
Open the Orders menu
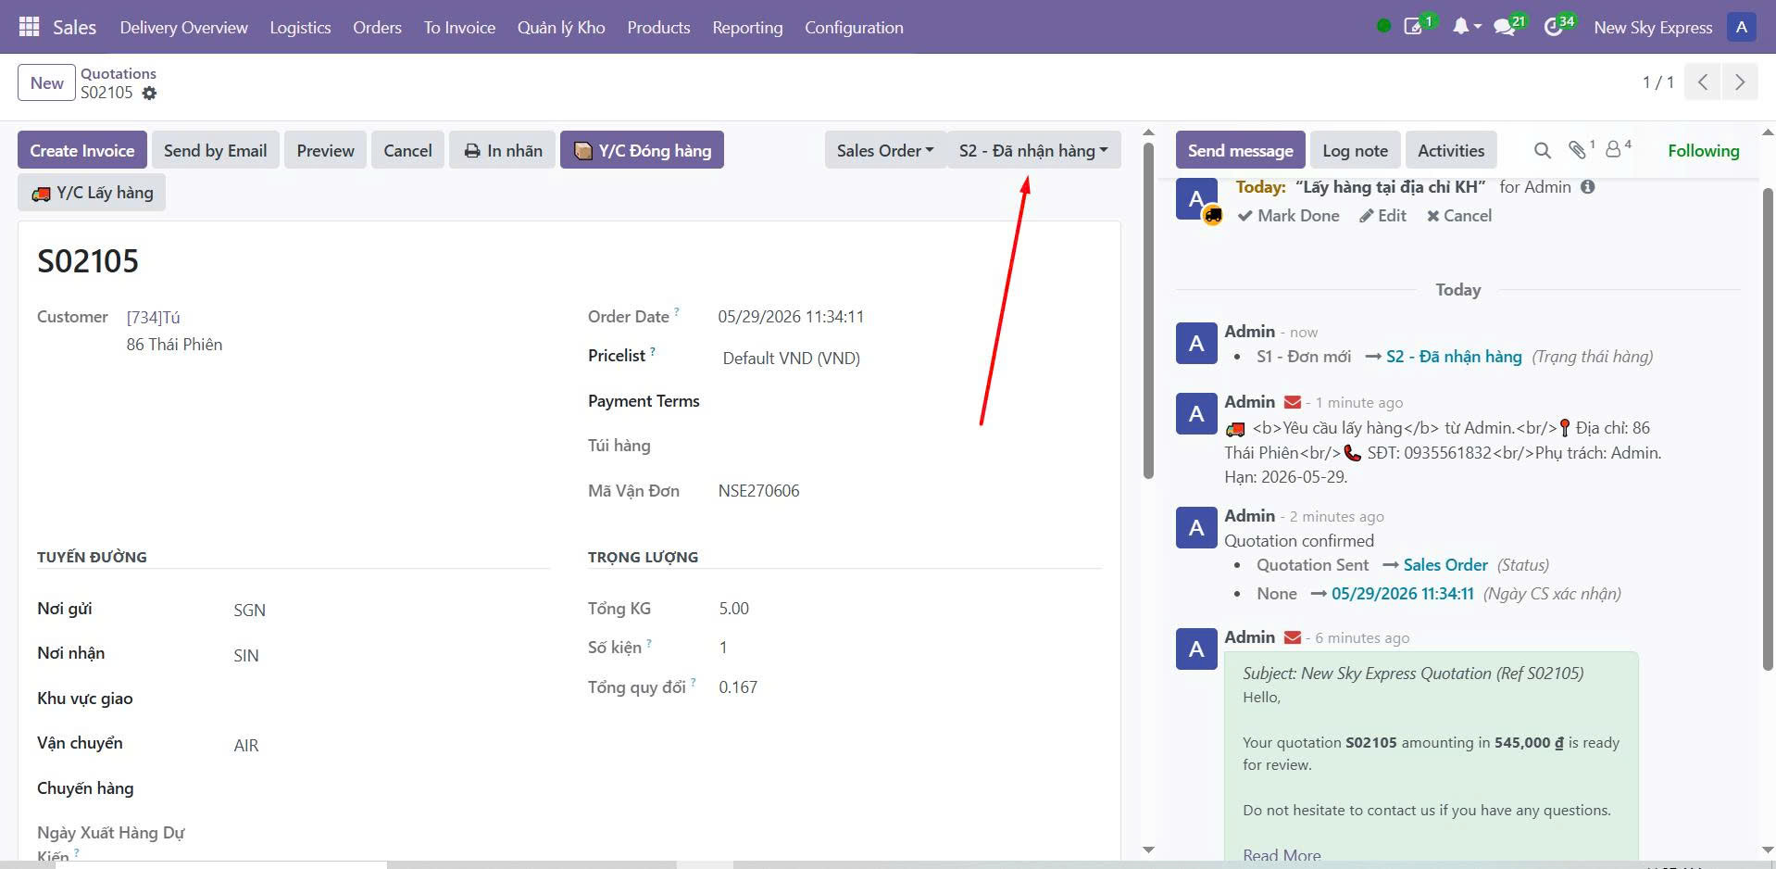coord(377,27)
